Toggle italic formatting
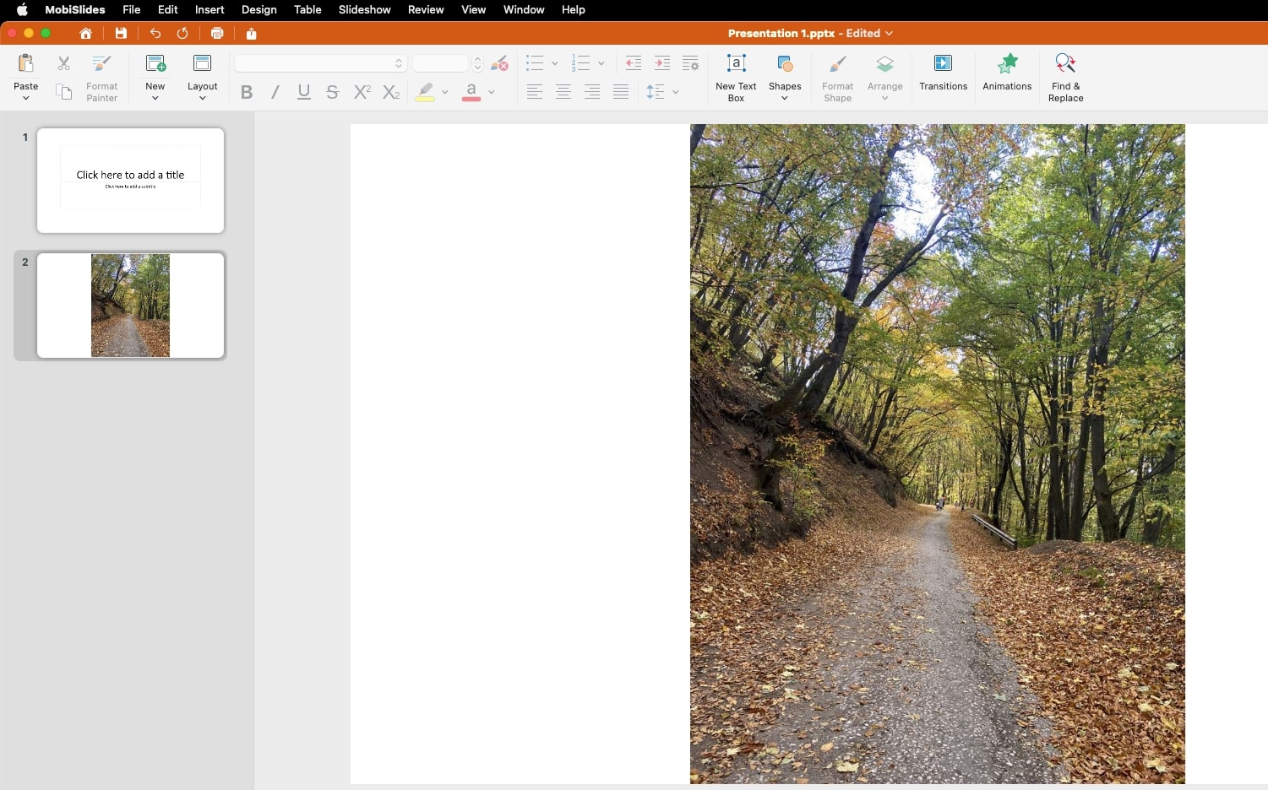 pyautogui.click(x=275, y=93)
